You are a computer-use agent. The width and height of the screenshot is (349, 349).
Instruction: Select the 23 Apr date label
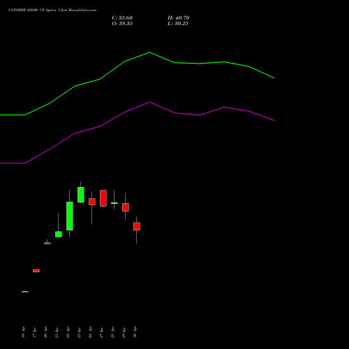pyautogui.click(x=79, y=332)
